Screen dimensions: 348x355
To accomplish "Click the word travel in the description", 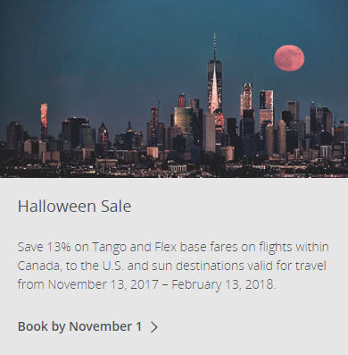I will coord(311,266).
